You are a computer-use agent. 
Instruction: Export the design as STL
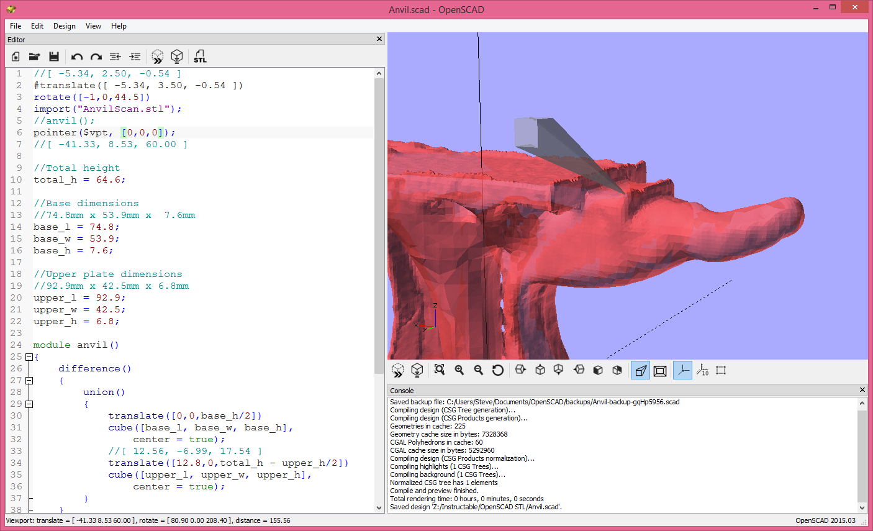point(200,57)
